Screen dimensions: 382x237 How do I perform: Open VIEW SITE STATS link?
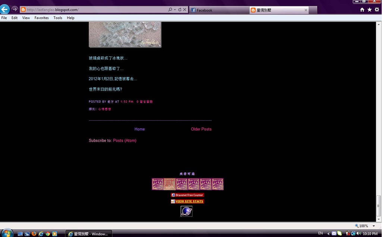pos(187,202)
